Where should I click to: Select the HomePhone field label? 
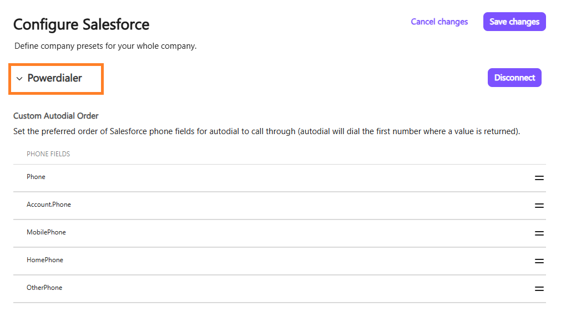45,260
